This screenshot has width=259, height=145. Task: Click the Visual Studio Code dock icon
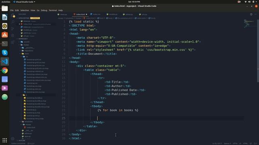(x=4, y=62)
